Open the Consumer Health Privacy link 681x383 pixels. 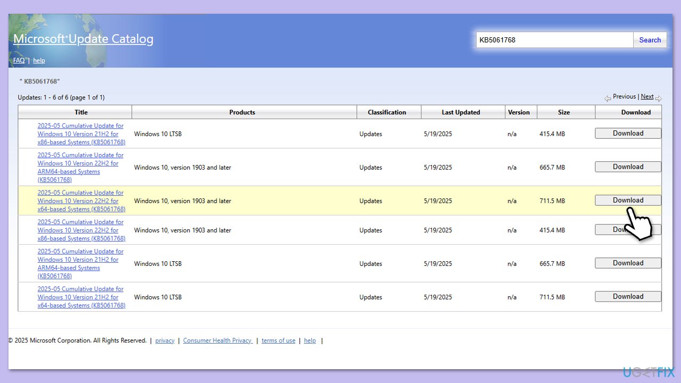click(218, 340)
